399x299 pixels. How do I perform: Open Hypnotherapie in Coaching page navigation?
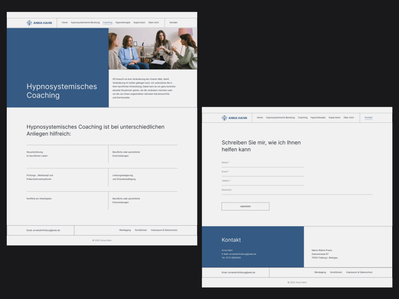pyautogui.click(x=122, y=23)
